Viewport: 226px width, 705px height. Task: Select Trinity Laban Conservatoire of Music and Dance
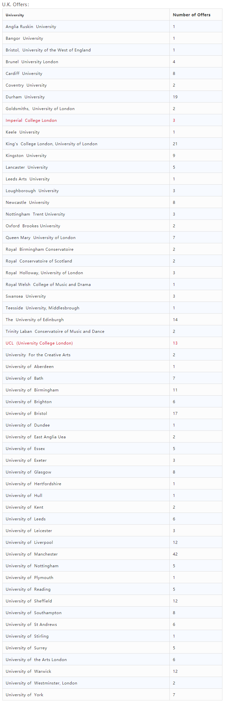coord(55,331)
